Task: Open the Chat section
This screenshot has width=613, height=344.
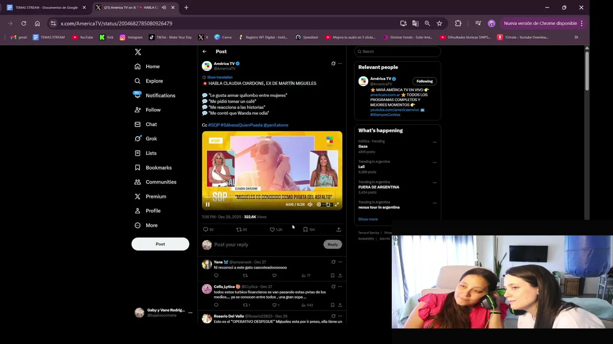Action: [146, 124]
